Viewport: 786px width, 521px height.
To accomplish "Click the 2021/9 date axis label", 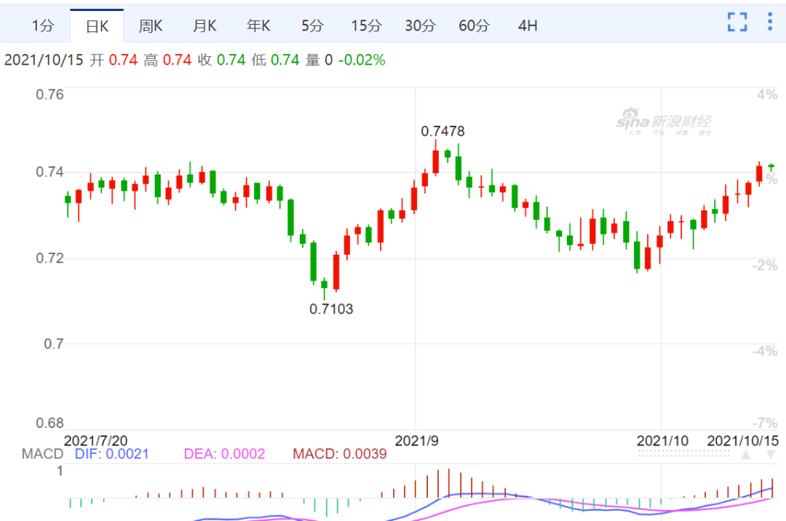I will click(x=416, y=441).
